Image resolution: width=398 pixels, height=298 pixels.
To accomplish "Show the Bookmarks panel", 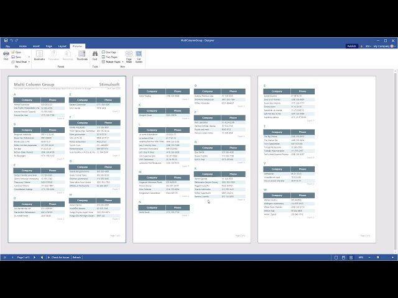I will coord(39,55).
